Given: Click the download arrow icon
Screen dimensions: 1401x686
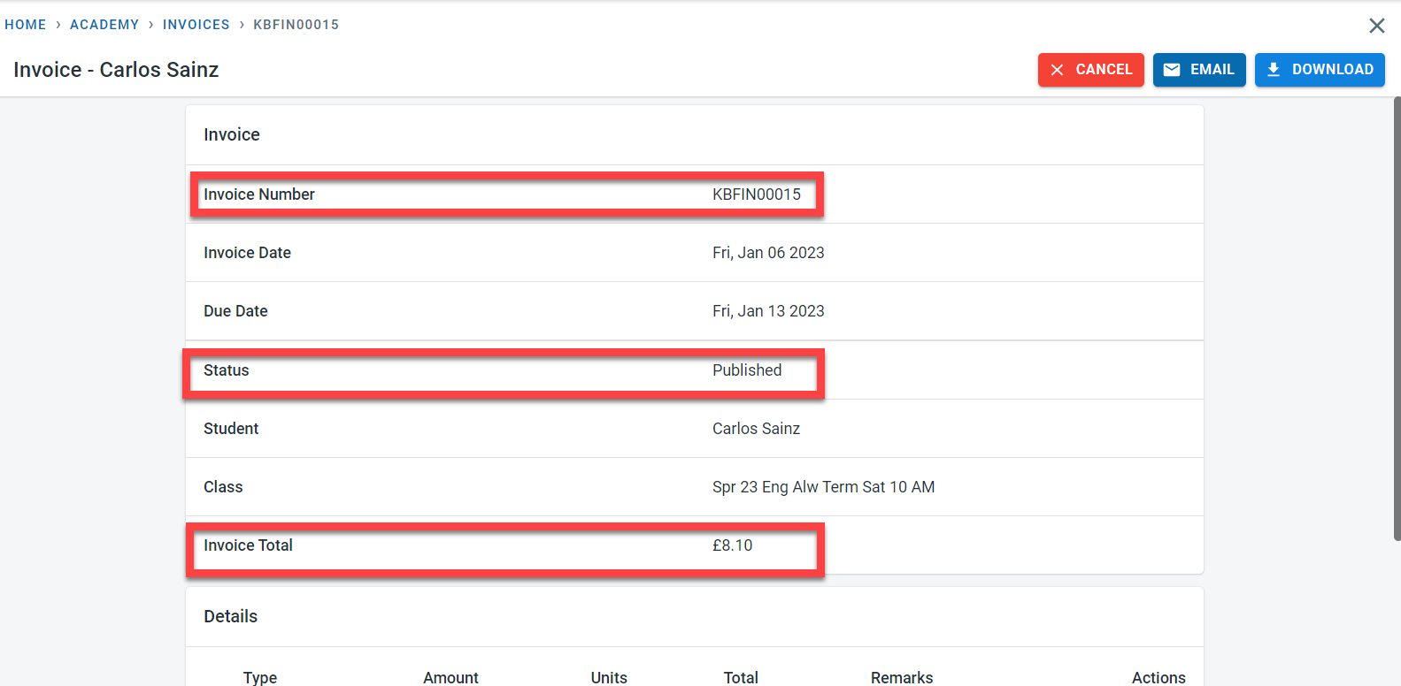Looking at the screenshot, I should 1274,70.
